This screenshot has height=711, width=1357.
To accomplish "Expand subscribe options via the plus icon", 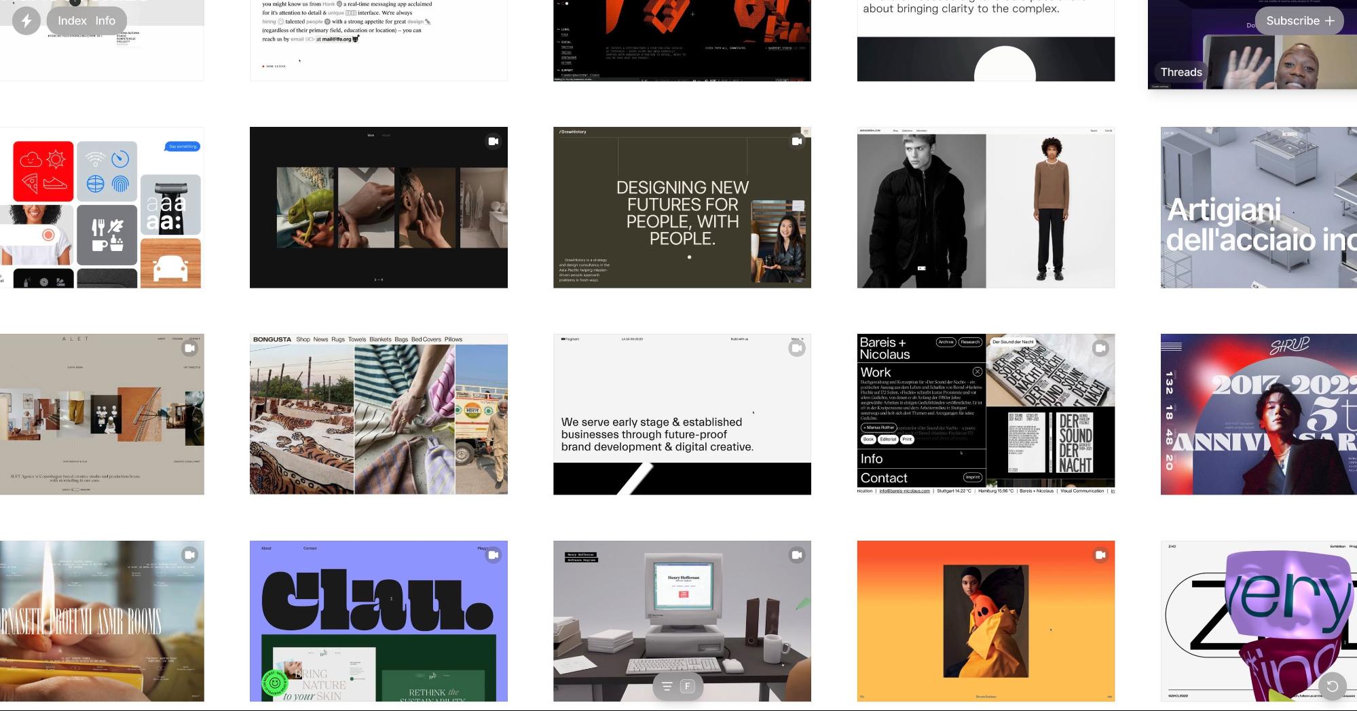I will point(1330,21).
